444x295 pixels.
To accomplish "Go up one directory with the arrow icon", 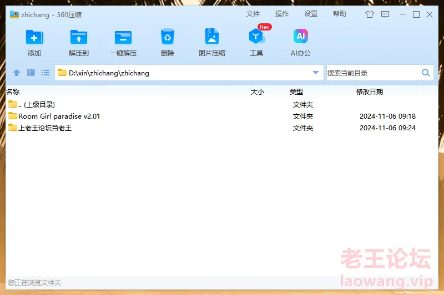I will click(x=17, y=73).
